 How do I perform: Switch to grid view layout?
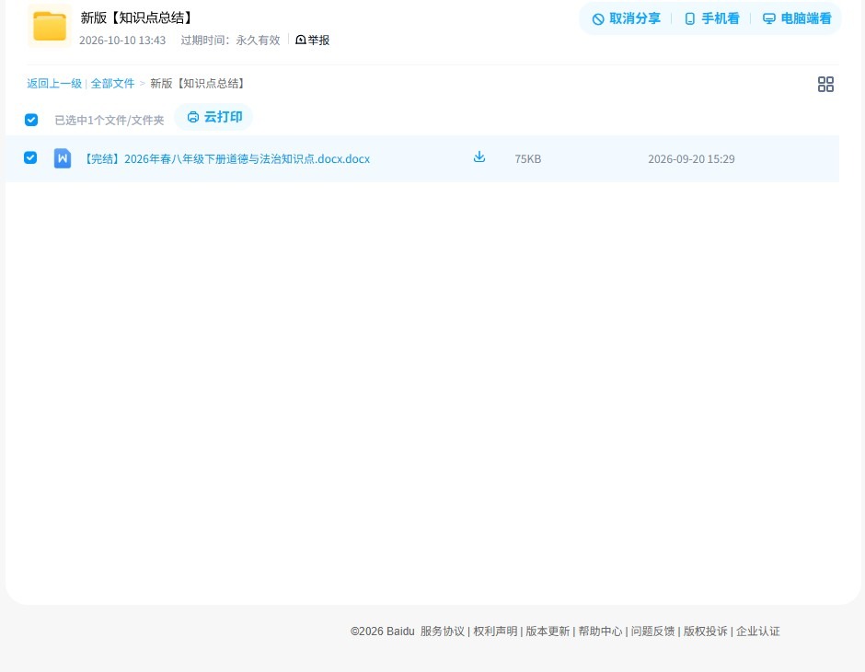click(x=825, y=85)
